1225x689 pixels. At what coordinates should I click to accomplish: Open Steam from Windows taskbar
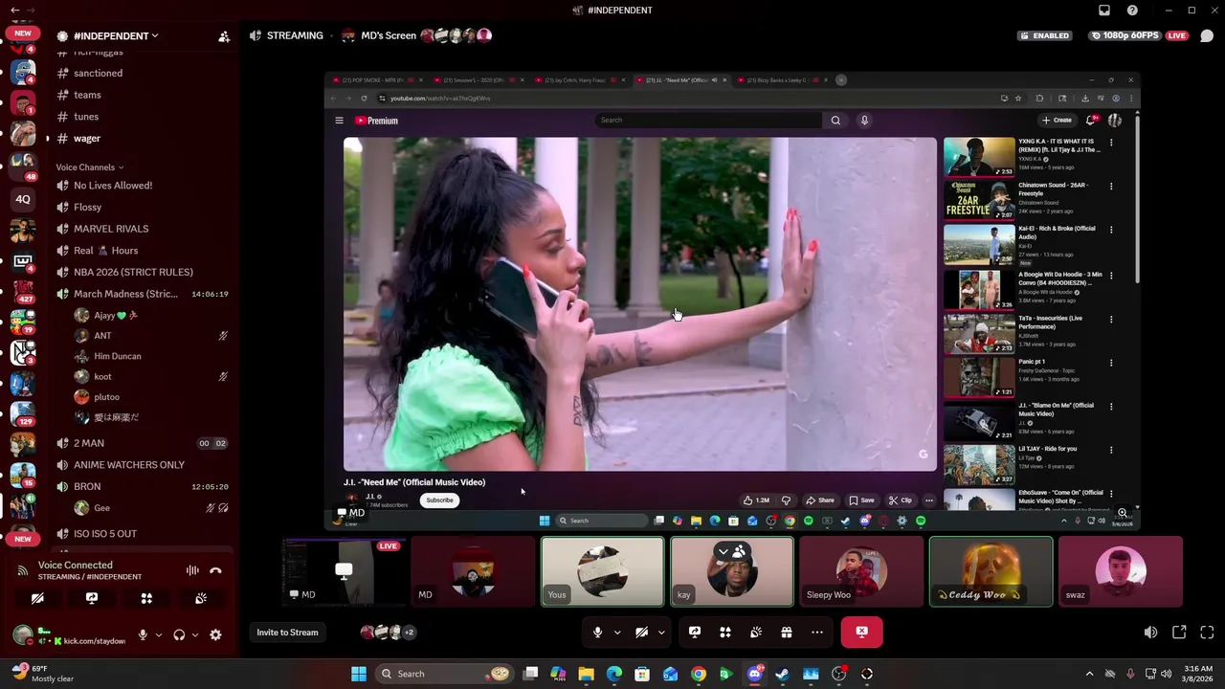pyautogui.click(x=783, y=674)
